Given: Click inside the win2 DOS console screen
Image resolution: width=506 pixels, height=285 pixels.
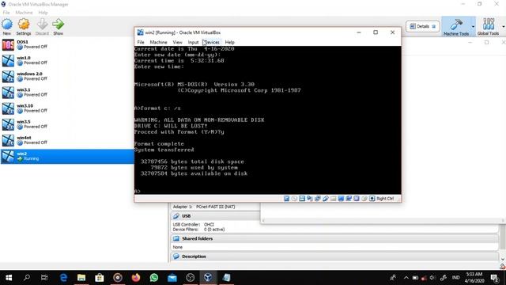Looking at the screenshot, I should (267, 120).
